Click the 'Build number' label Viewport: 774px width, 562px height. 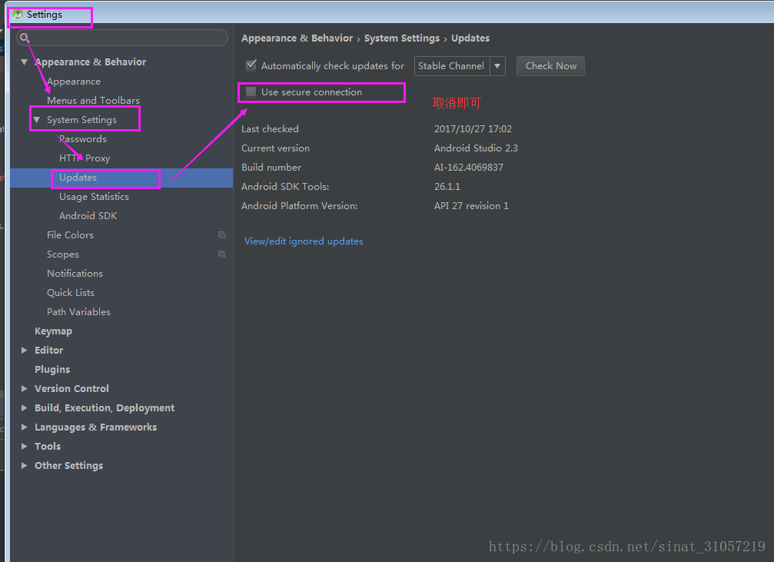tap(271, 168)
